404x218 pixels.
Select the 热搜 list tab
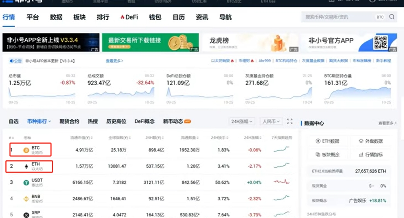pyautogui.click(x=92, y=121)
